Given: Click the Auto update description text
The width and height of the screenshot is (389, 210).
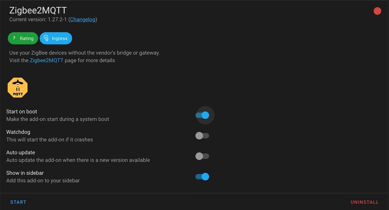Looking at the screenshot, I should tap(78, 160).
